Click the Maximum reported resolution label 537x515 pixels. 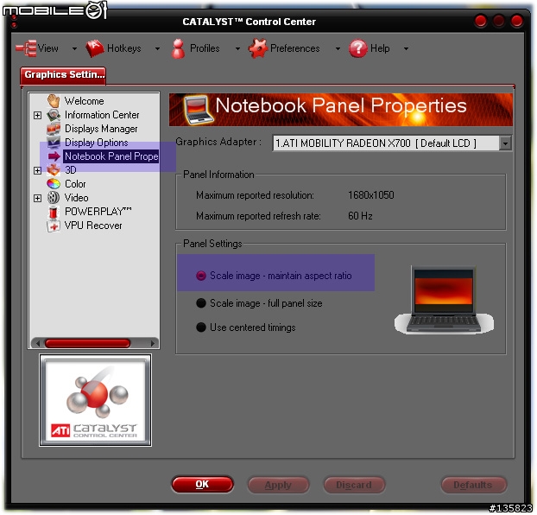click(256, 195)
